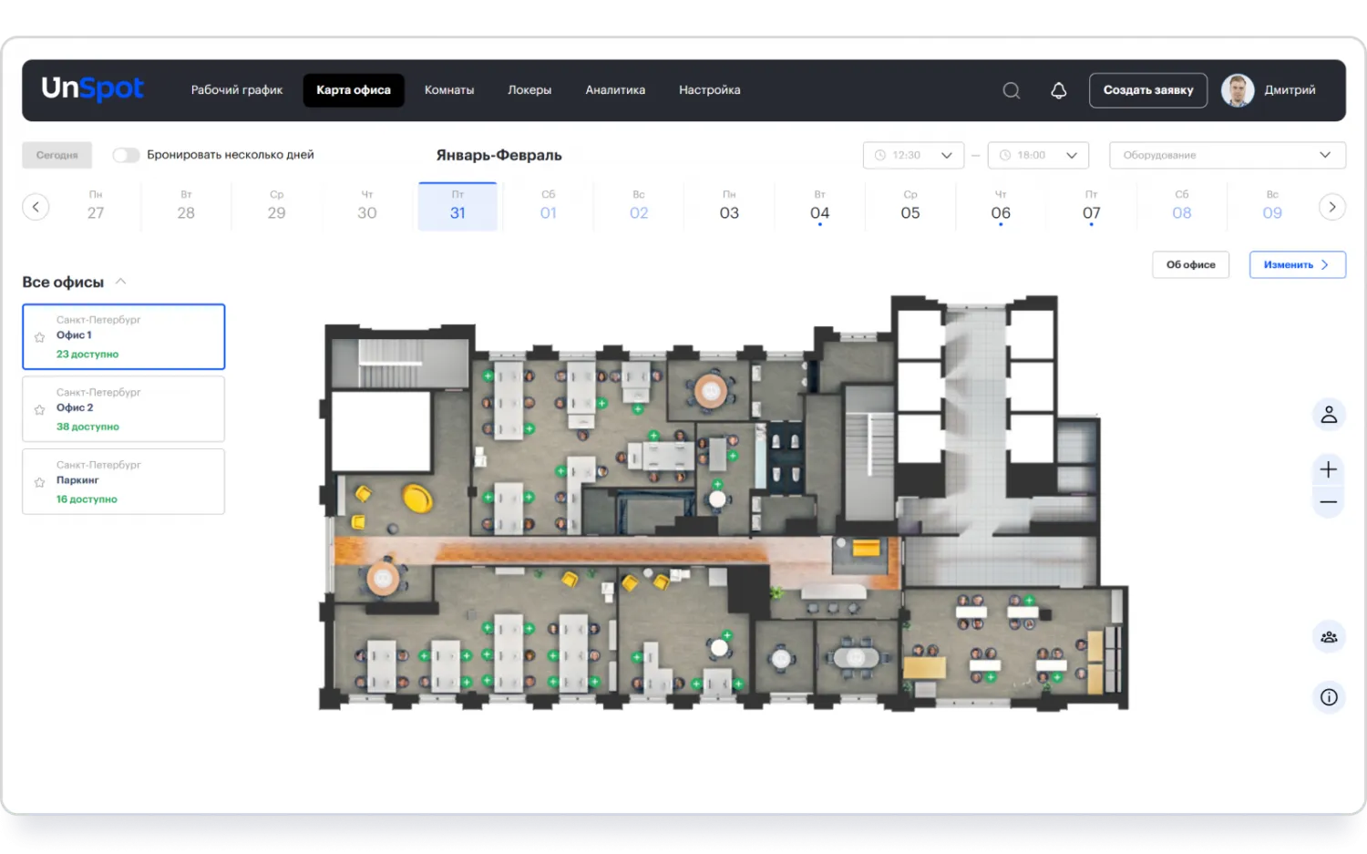Open the Аналитика menu item
The width and height of the screenshot is (1367, 854).
(x=615, y=90)
